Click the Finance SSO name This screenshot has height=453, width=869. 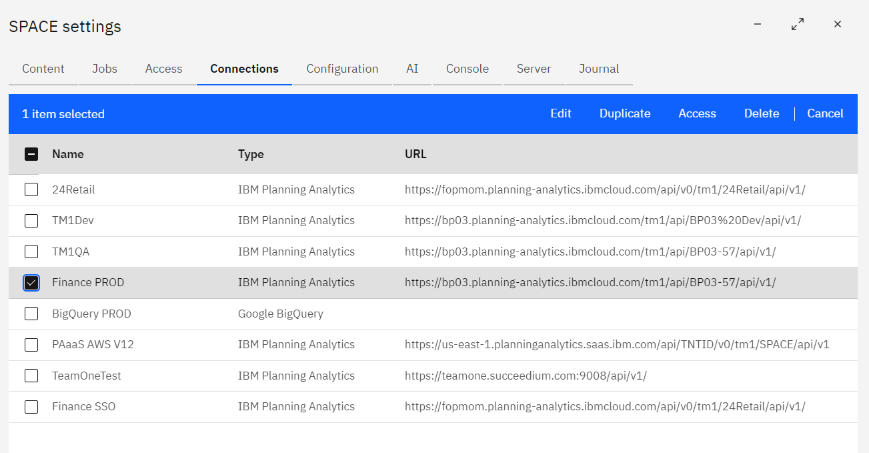coord(83,406)
